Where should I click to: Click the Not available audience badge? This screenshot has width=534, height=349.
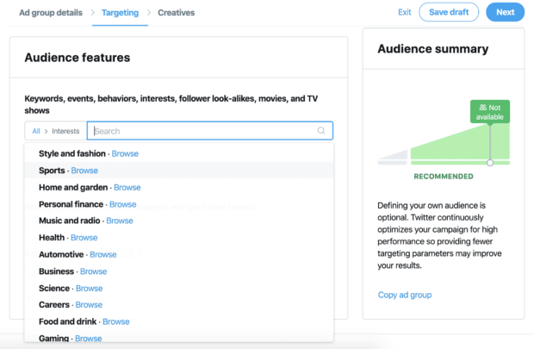point(490,112)
